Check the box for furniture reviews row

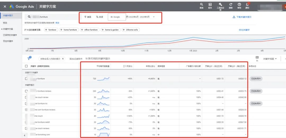pyautogui.click(x=26, y=91)
